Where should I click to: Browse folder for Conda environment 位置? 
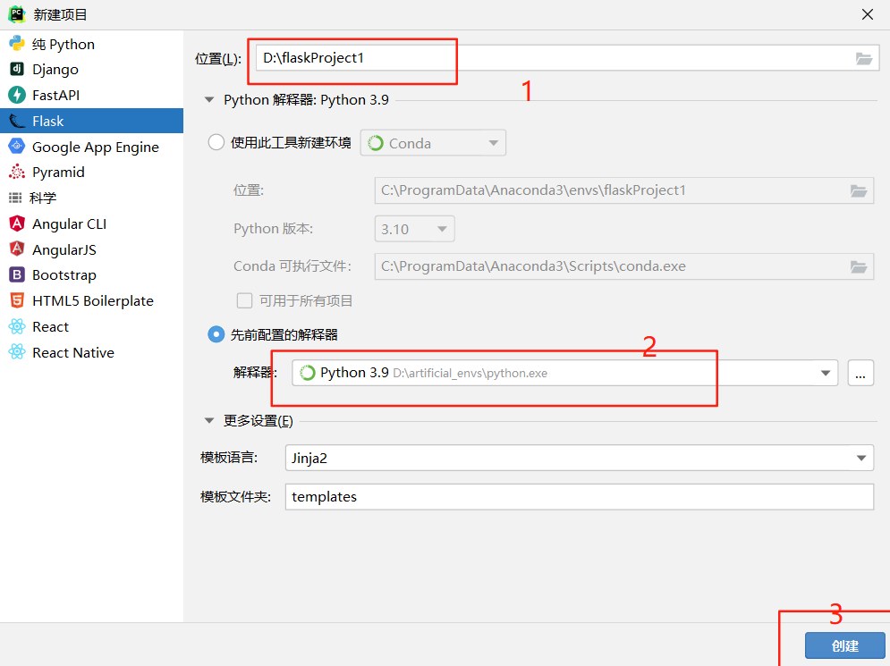click(x=858, y=190)
